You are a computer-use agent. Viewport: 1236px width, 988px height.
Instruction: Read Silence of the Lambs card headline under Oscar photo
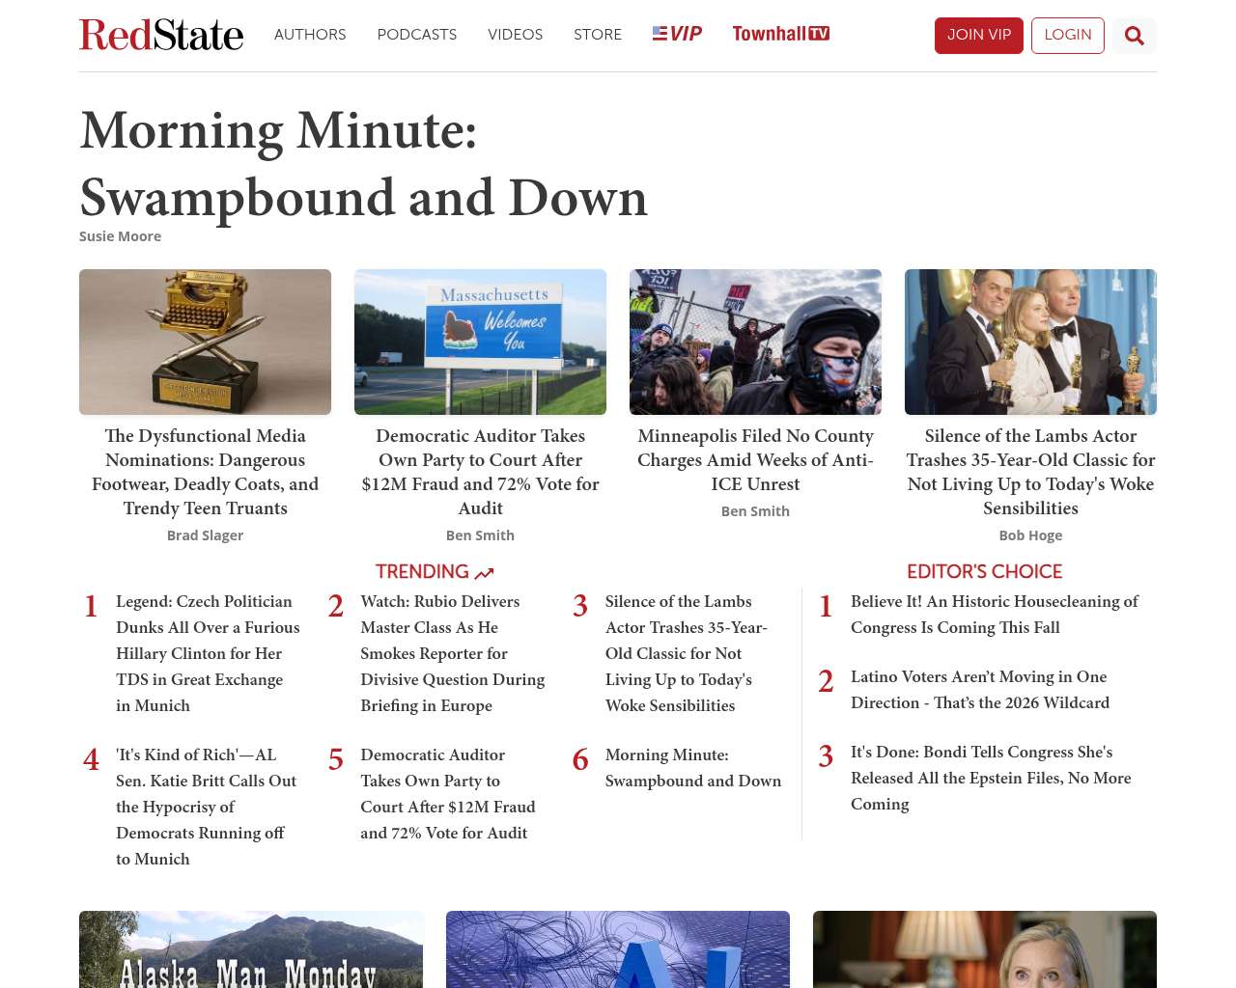coord(1030,472)
